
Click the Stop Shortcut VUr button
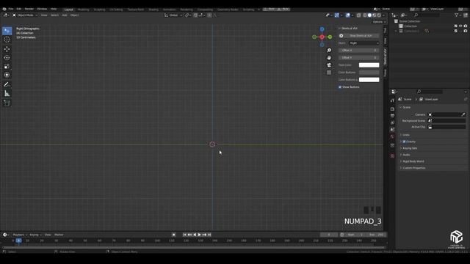tap(361, 36)
